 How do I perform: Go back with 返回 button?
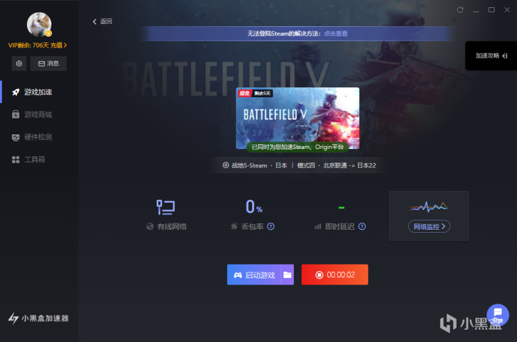pyautogui.click(x=103, y=21)
